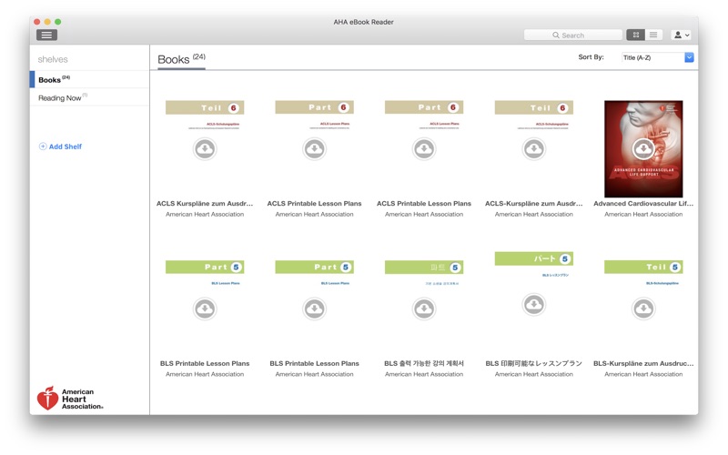The width and height of the screenshot is (728, 455).
Task: Close the AHA eBook Reader window
Action: tap(37, 22)
